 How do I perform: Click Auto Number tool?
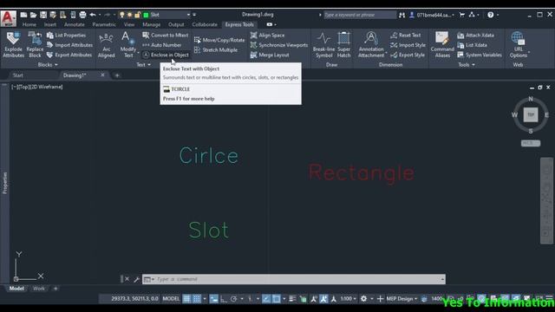pos(162,45)
